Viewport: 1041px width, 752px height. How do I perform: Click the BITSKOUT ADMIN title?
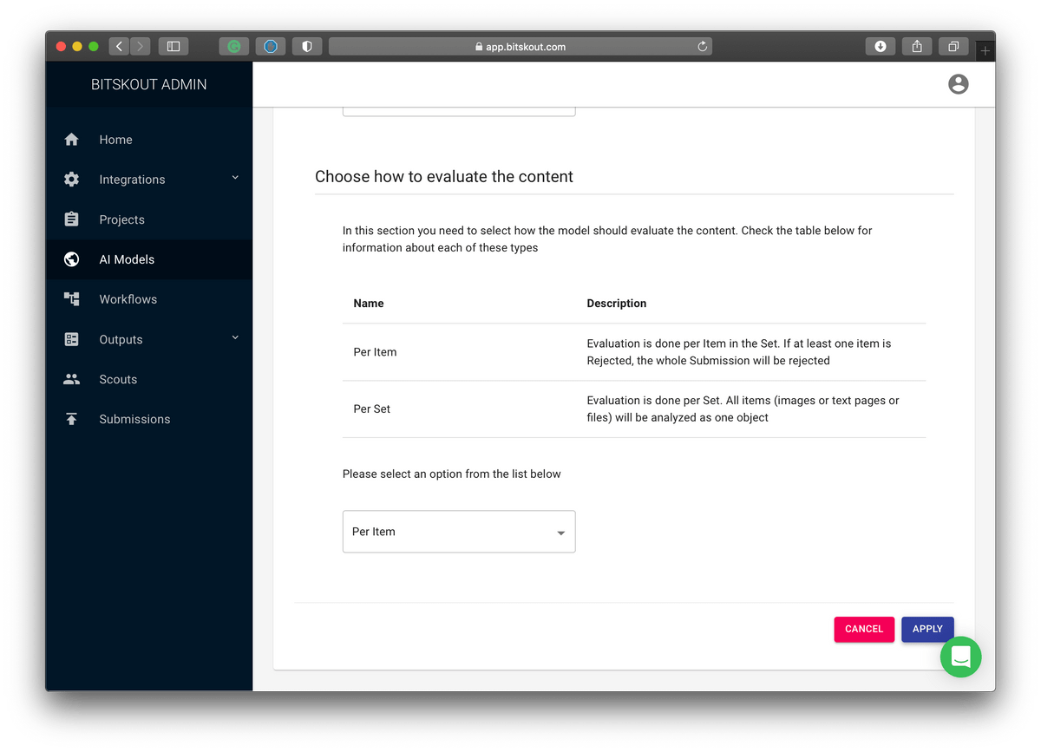click(x=149, y=84)
